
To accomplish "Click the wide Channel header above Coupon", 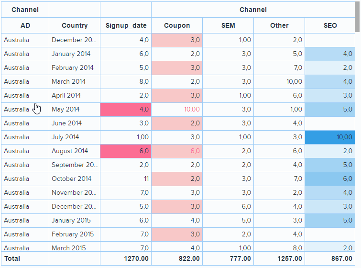I will (x=253, y=10).
